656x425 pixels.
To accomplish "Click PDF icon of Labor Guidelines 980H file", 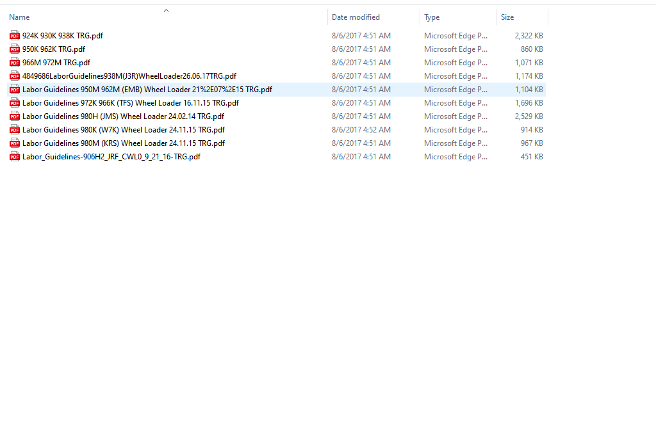I will (15, 116).
